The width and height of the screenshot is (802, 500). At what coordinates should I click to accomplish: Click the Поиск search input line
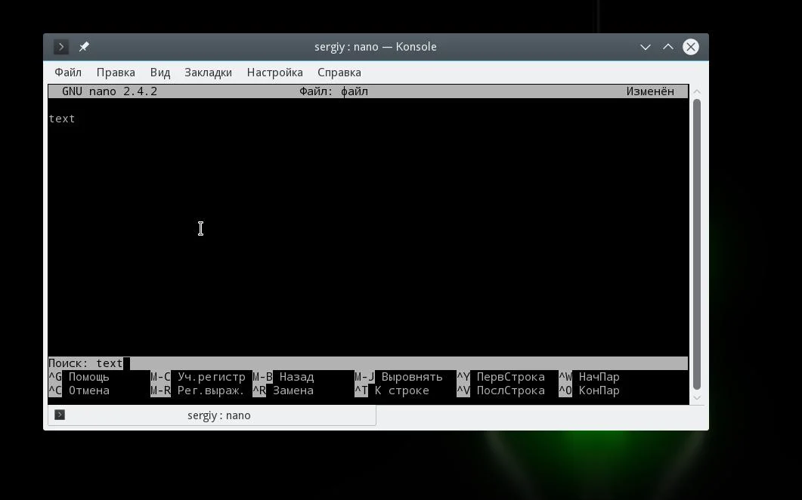tap(368, 363)
